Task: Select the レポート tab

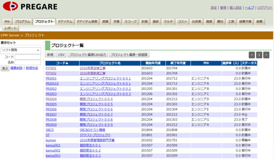Action: point(11,28)
